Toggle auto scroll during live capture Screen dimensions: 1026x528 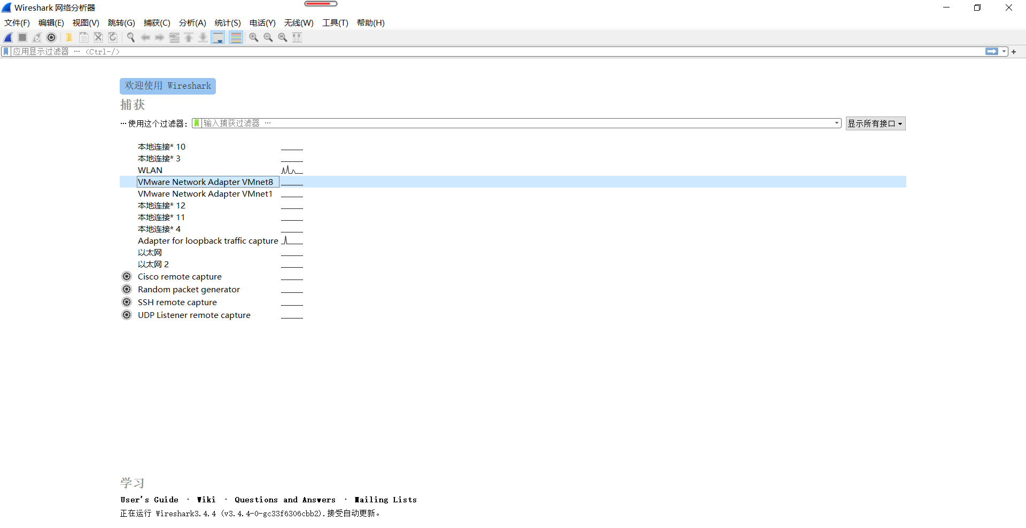point(218,37)
